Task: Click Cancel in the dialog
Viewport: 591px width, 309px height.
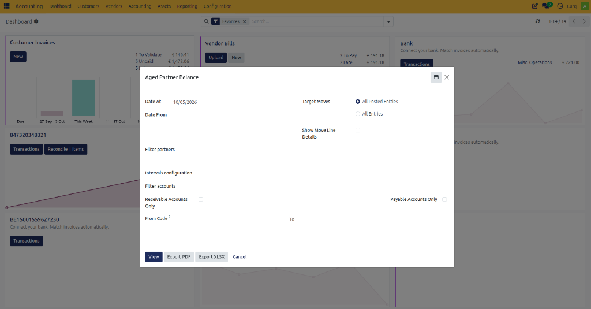Action: (240, 257)
